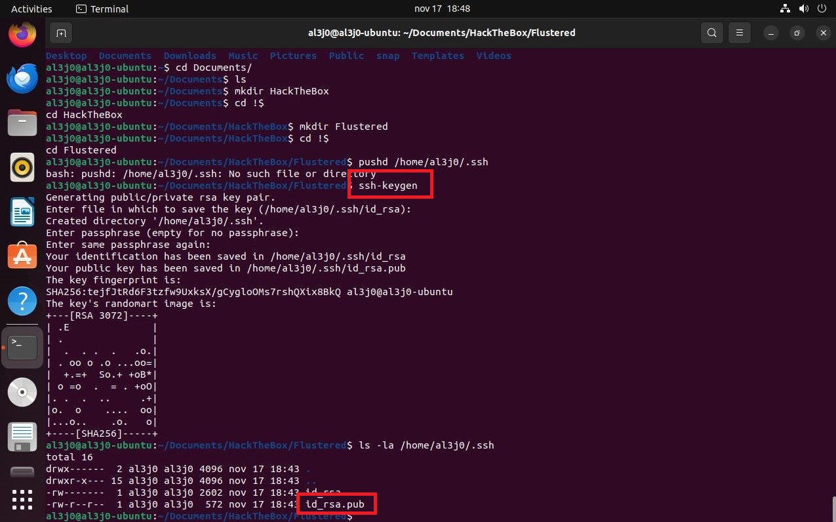Launch LibreOffice Writer from the dock
The width and height of the screenshot is (836, 522).
point(22,212)
